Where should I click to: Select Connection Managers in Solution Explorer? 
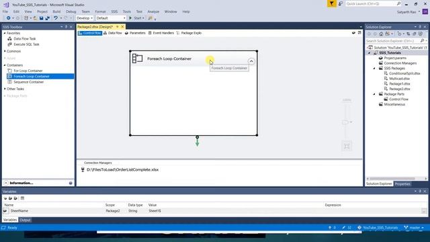click(400, 63)
